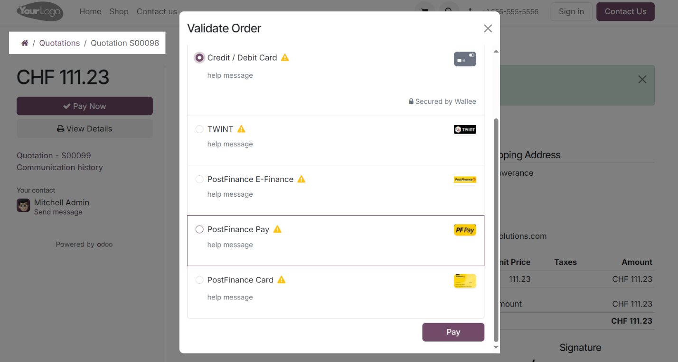Click the TWINT logo badge
Image resolution: width=678 pixels, height=362 pixels.
click(464, 129)
